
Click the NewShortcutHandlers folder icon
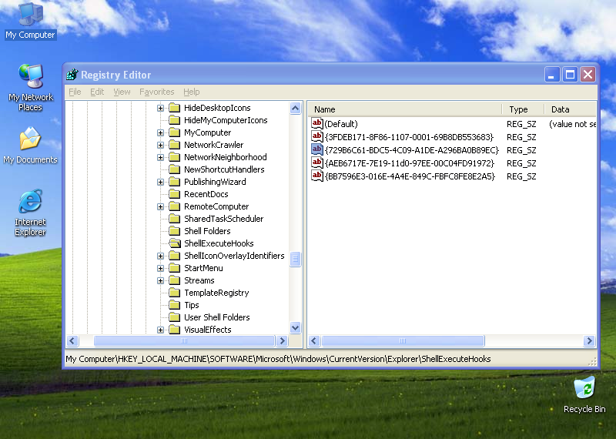point(175,169)
